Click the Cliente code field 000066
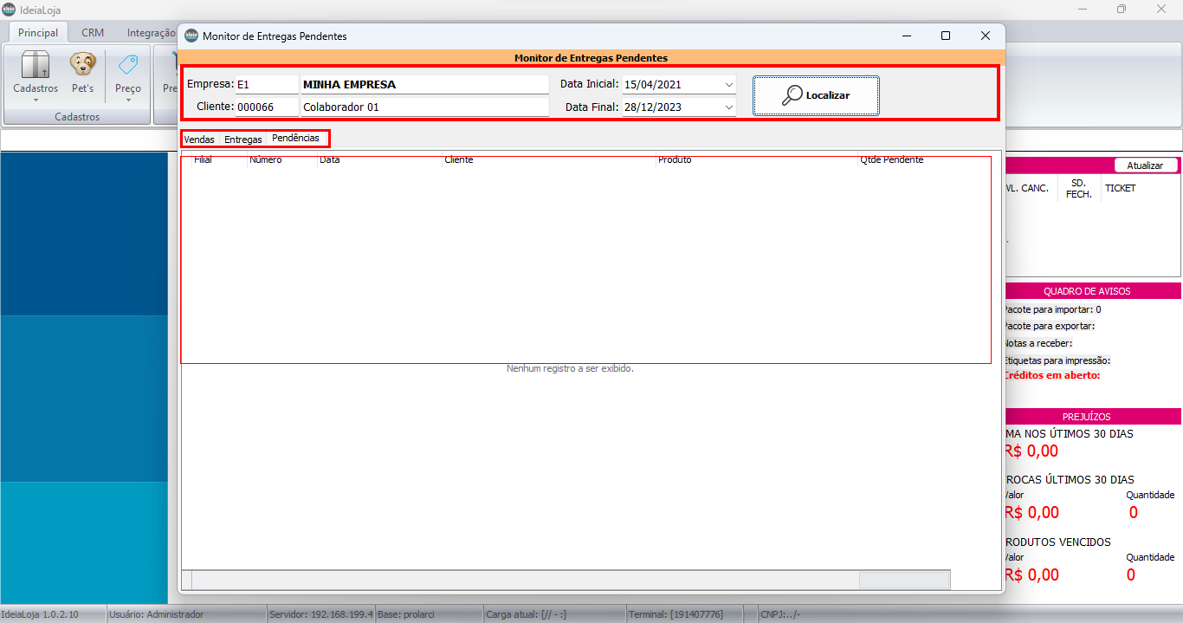The image size is (1183, 623). (x=266, y=107)
